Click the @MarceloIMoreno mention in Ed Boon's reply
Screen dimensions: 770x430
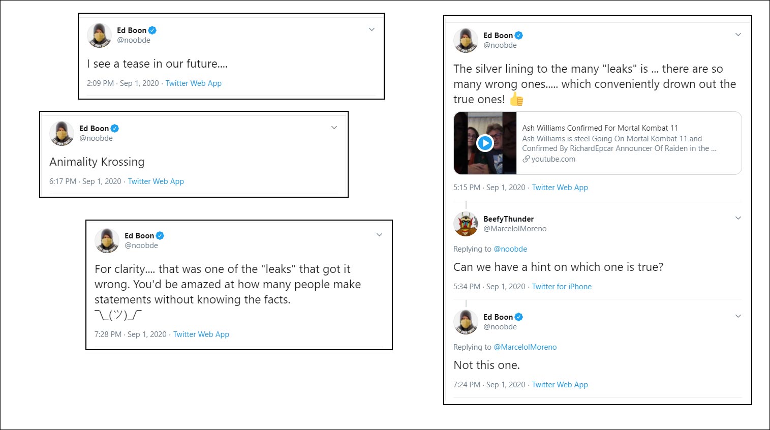[525, 347]
